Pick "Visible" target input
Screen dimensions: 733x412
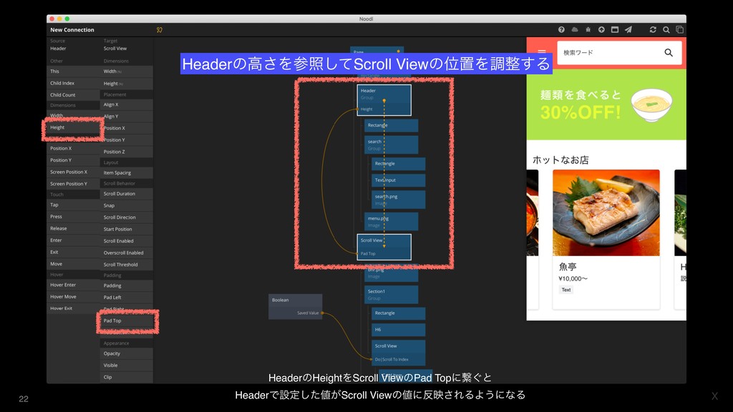click(126, 366)
